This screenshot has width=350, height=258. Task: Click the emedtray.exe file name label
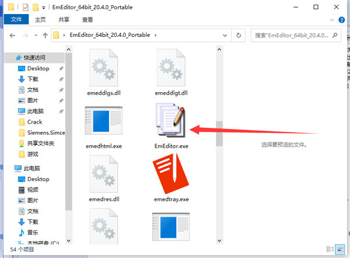pyautogui.click(x=171, y=199)
